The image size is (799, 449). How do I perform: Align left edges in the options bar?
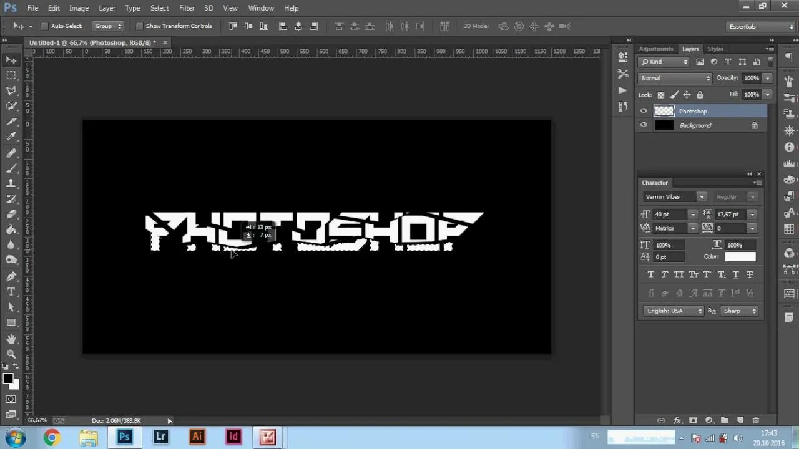[283, 26]
